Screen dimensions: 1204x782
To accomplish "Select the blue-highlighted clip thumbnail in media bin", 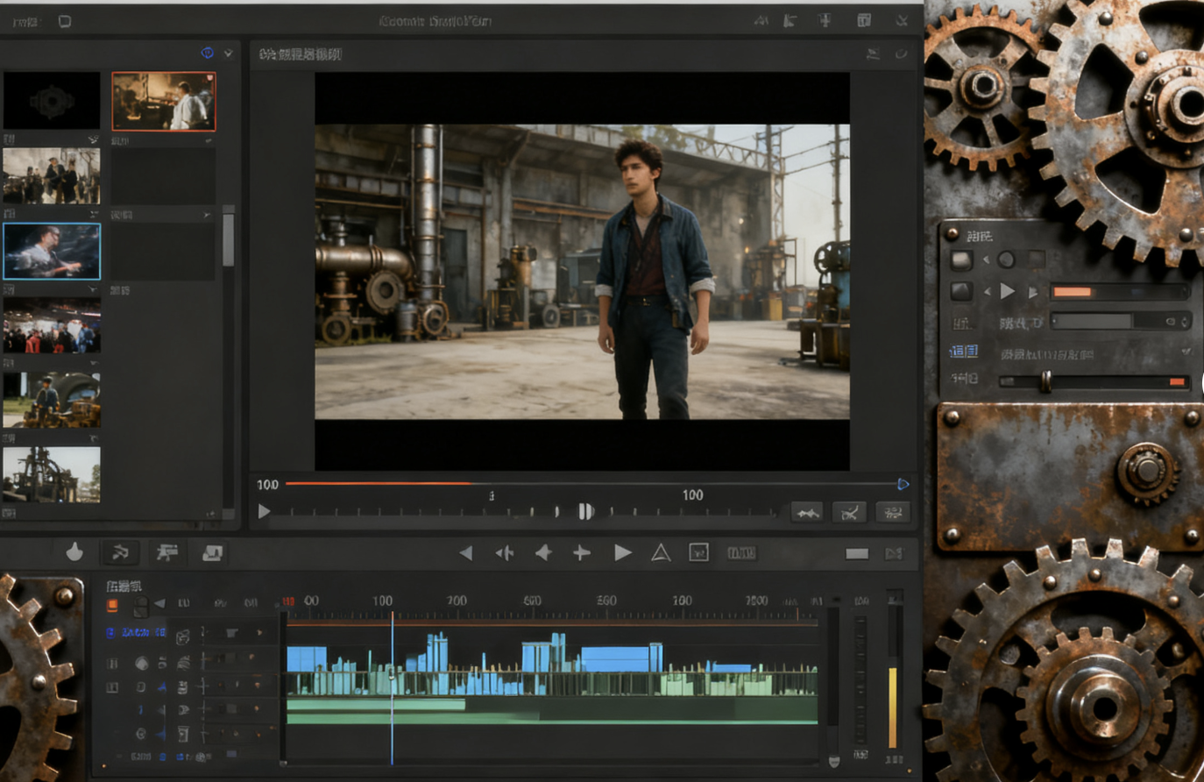I will pyautogui.click(x=52, y=251).
